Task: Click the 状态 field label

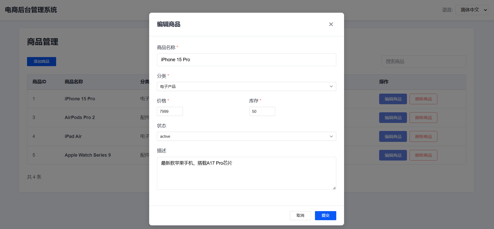Action: [x=162, y=126]
